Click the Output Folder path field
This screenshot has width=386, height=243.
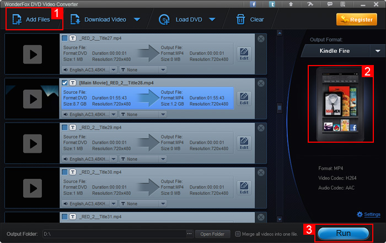click(115, 234)
